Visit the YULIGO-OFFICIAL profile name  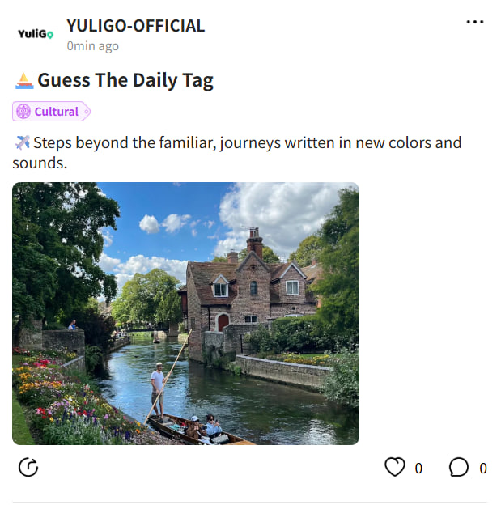(136, 26)
